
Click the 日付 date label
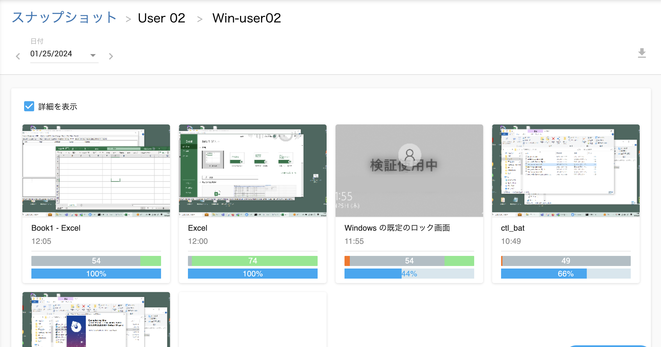tap(37, 41)
